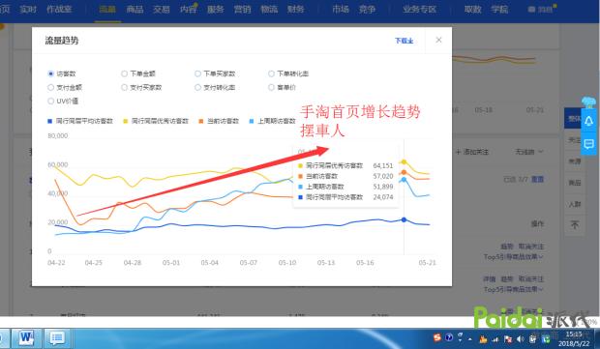Open the 作战室 navigation item
600x349 pixels.
[59, 9]
